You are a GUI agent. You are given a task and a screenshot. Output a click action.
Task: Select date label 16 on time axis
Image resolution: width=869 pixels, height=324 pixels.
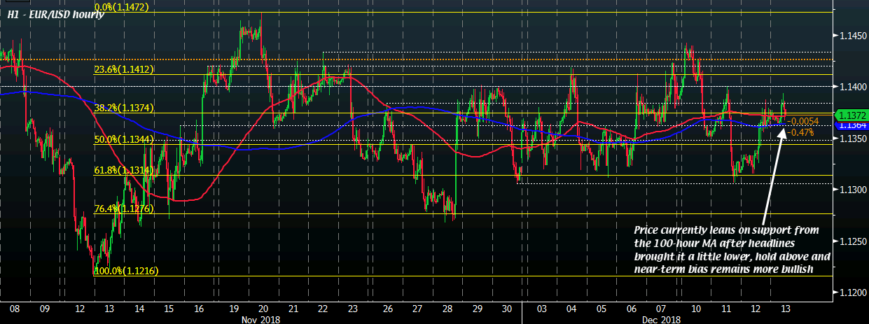coord(200,309)
